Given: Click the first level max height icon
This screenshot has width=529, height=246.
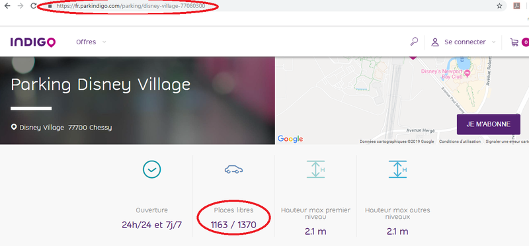Looking at the screenshot, I should 315,169.
